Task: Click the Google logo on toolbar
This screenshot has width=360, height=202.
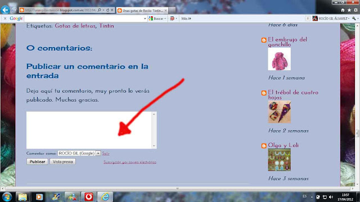Action: tap(16, 19)
